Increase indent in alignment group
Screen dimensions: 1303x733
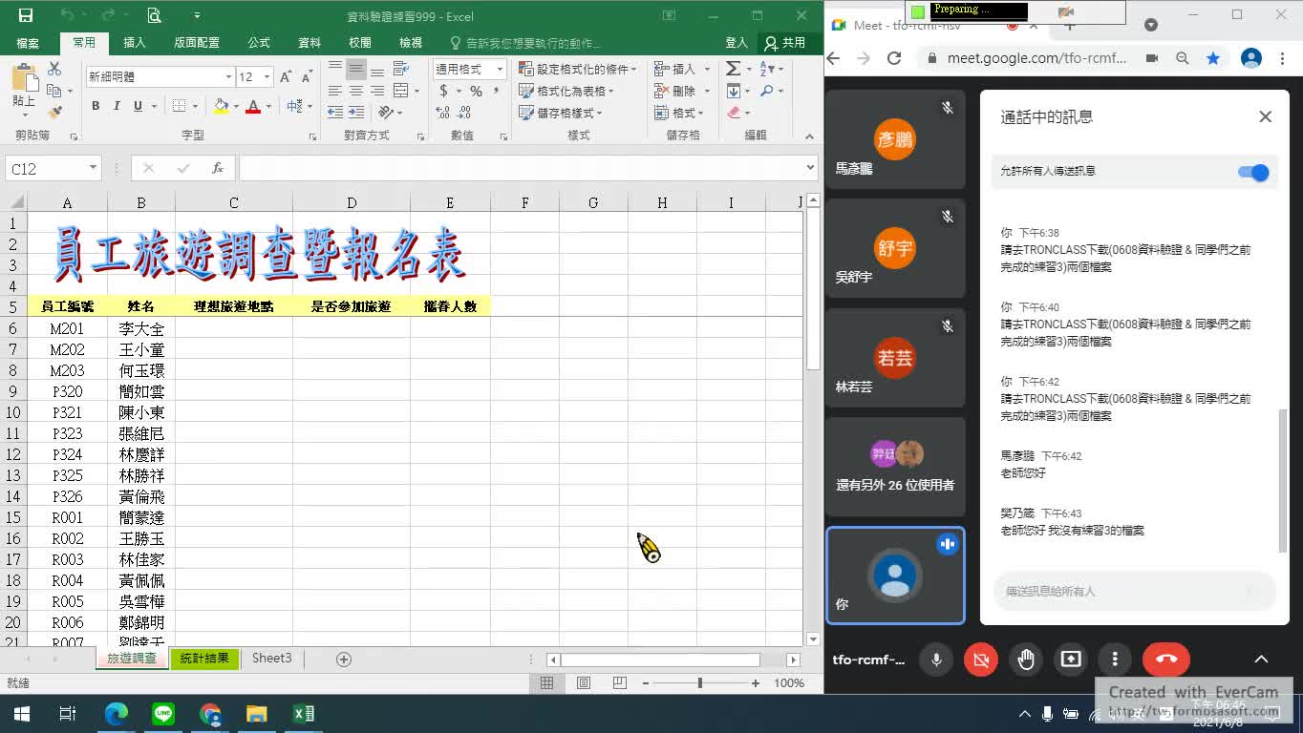coord(355,113)
